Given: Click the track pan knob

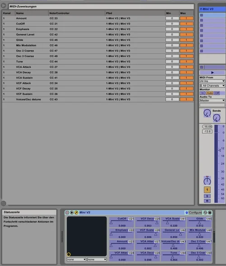Looking at the screenshot, I should point(207,181).
